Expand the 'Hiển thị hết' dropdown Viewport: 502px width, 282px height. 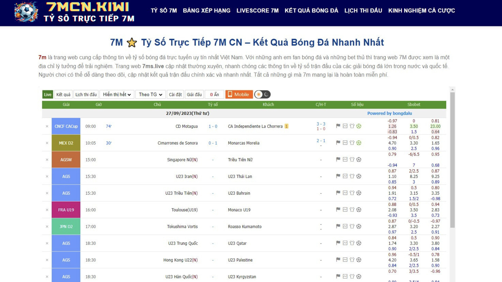(x=117, y=94)
